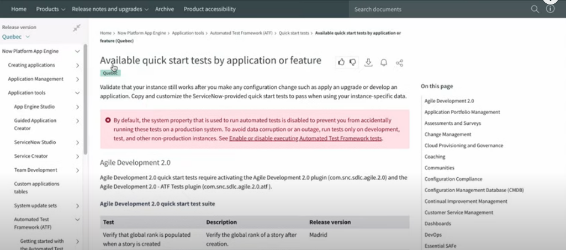Click the search magnifier icon
Image resolution: width=566 pixels, height=250 pixels.
click(535, 9)
